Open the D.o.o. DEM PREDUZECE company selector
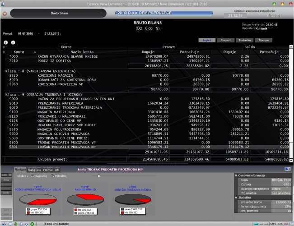294x226 pixels. (x=164, y=13)
